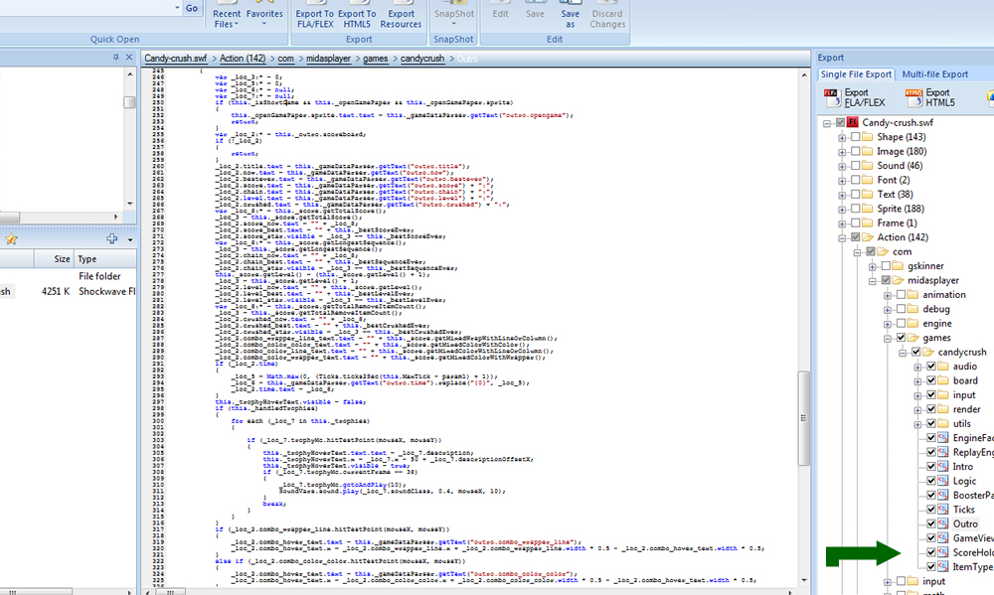
Task: Click the games breadcrumb link
Action: click(376, 59)
